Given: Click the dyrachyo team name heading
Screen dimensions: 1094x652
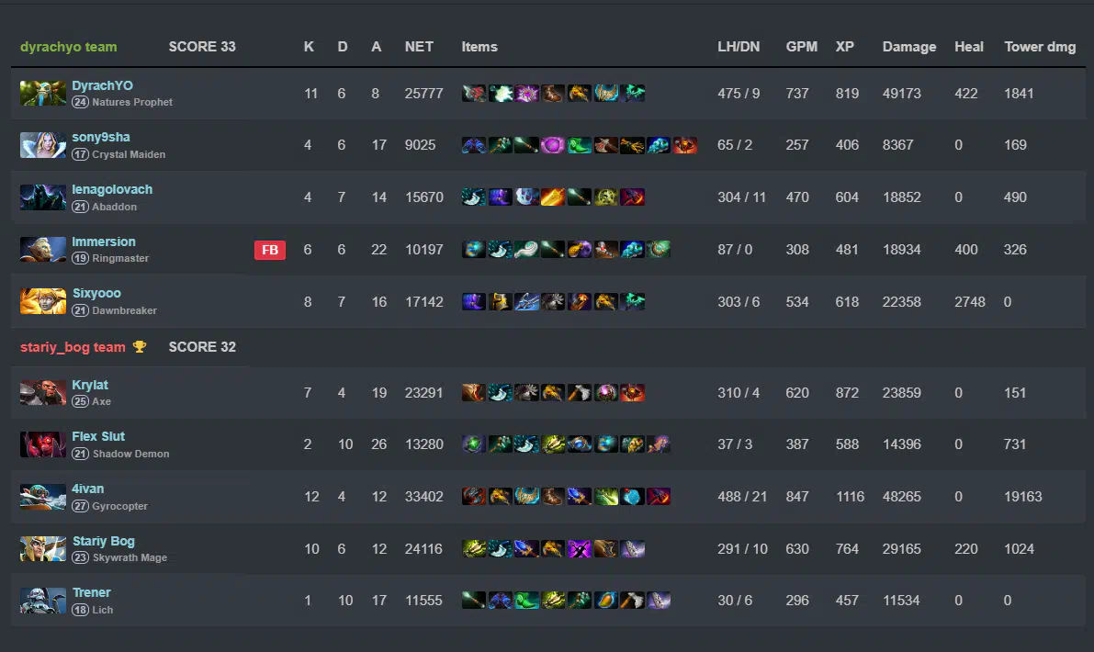Looking at the screenshot, I should pos(68,47).
